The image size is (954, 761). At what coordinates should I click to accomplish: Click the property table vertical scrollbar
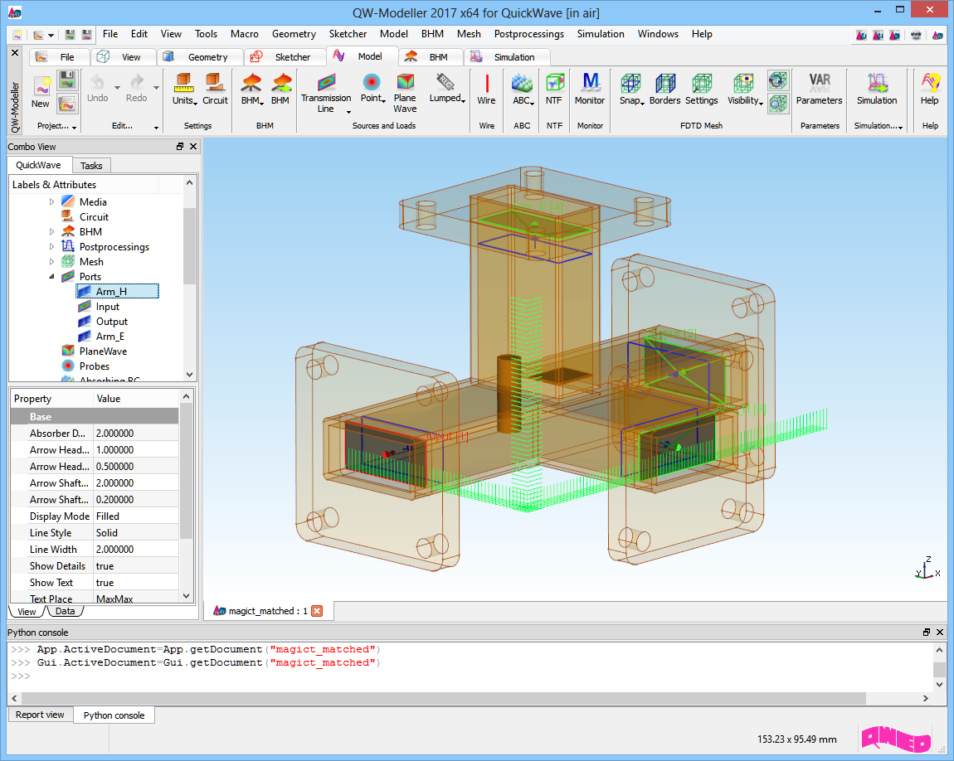186,471
